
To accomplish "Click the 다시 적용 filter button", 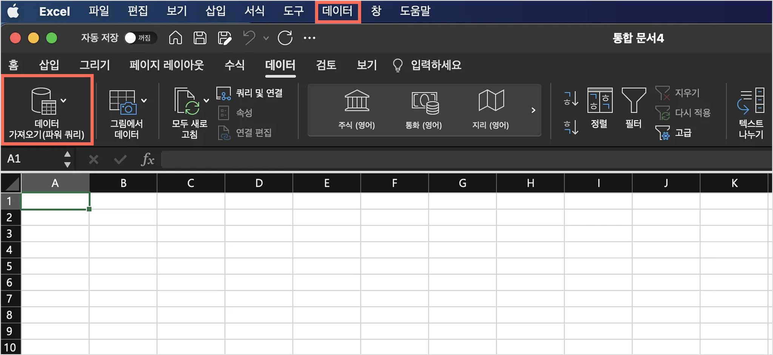I will point(683,113).
